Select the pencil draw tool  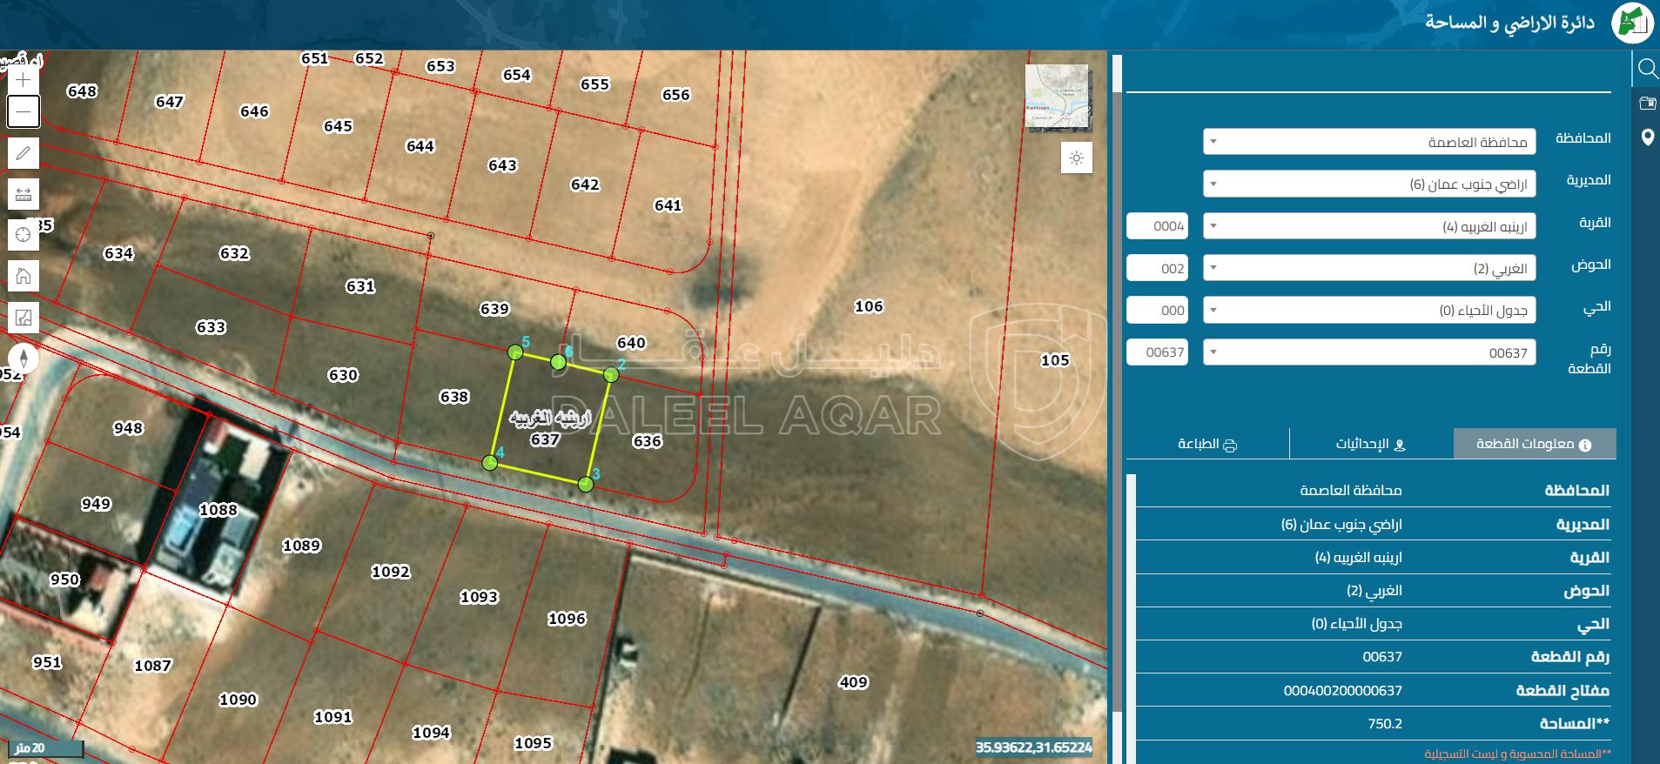pos(24,154)
